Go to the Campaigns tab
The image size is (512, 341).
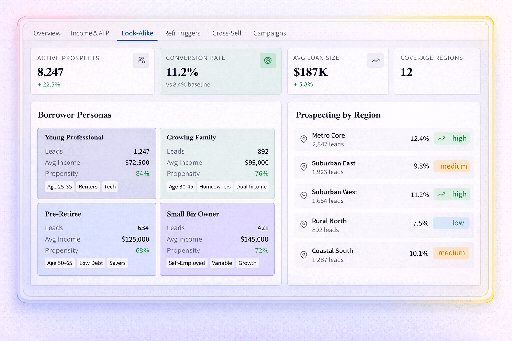pyautogui.click(x=269, y=33)
